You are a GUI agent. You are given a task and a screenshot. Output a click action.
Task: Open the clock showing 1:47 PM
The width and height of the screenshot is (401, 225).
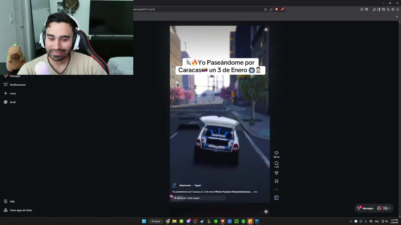[394, 221]
